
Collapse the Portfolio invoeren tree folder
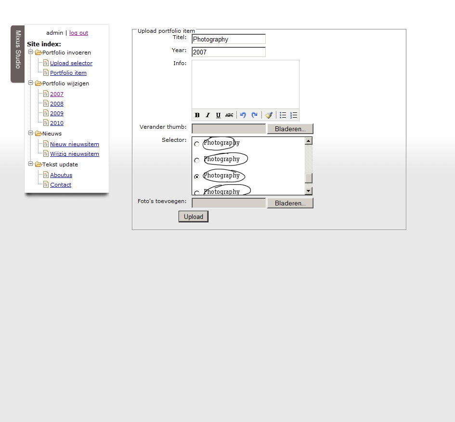pyautogui.click(x=30, y=52)
